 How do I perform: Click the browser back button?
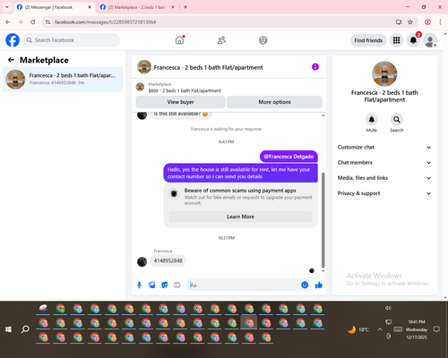8,22
